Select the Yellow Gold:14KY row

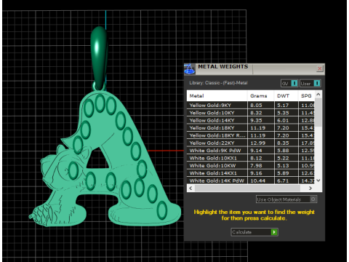(x=251, y=120)
